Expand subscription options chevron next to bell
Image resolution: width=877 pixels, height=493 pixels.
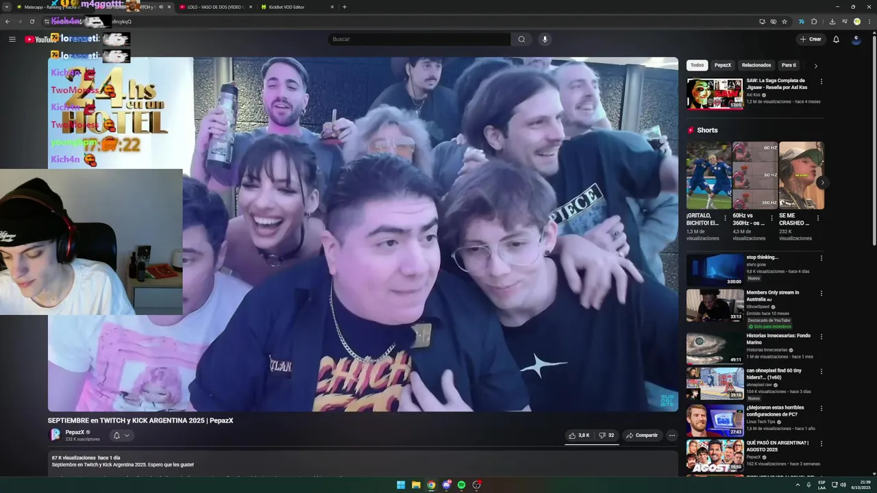127,435
